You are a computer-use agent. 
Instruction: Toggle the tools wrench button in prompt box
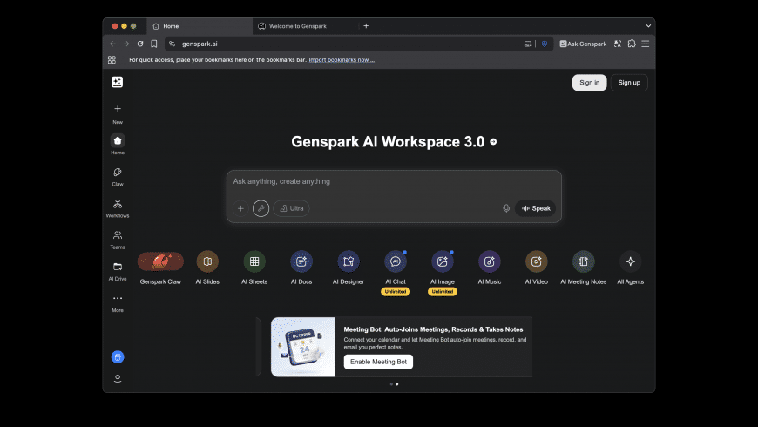pos(261,208)
